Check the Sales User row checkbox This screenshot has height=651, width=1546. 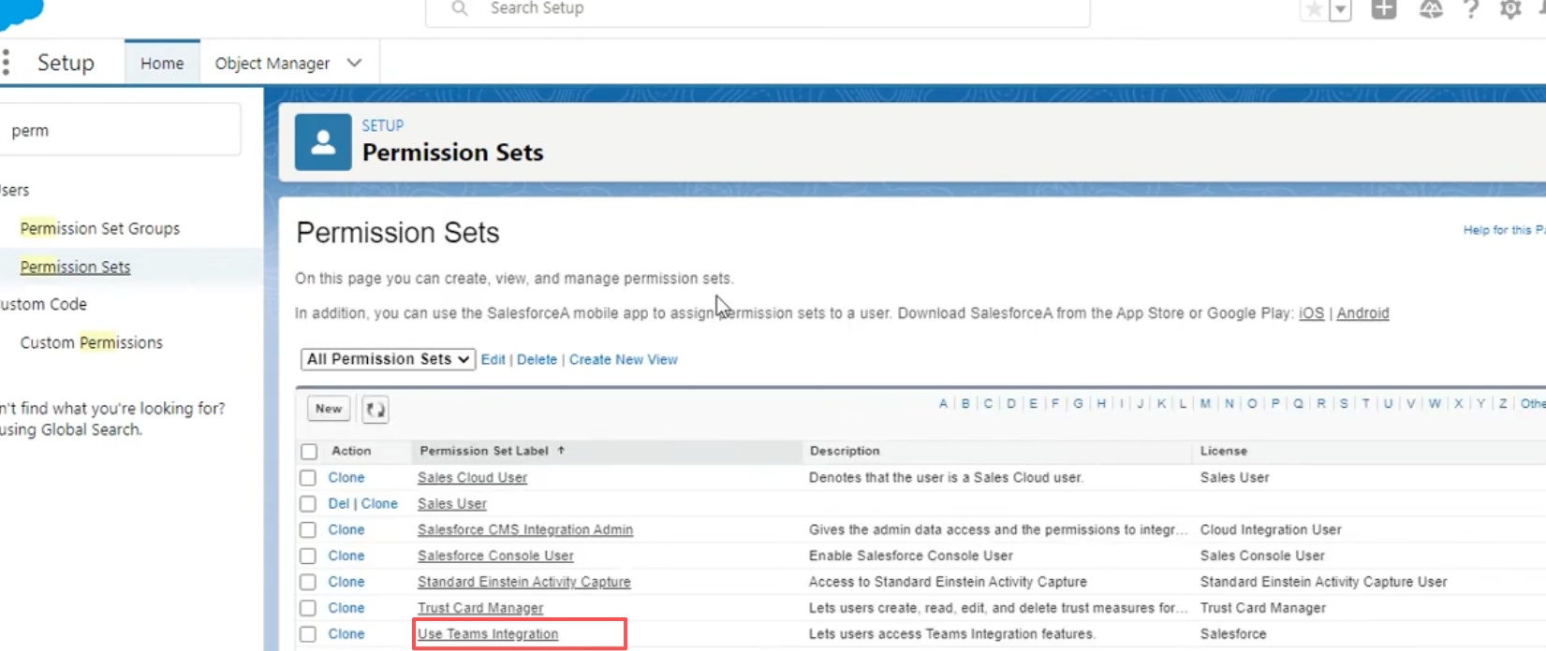point(308,504)
